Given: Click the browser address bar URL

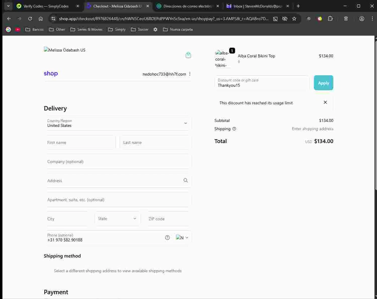Looking at the screenshot, I should point(163,19).
